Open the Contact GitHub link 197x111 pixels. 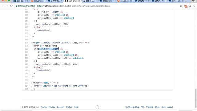[x=132, y=107]
